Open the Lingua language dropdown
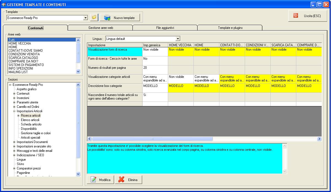 (178, 39)
